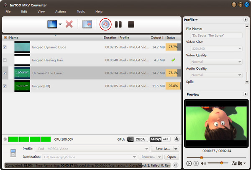Open the Help menu
This screenshot has height=170, width=251.
(x=99, y=12)
